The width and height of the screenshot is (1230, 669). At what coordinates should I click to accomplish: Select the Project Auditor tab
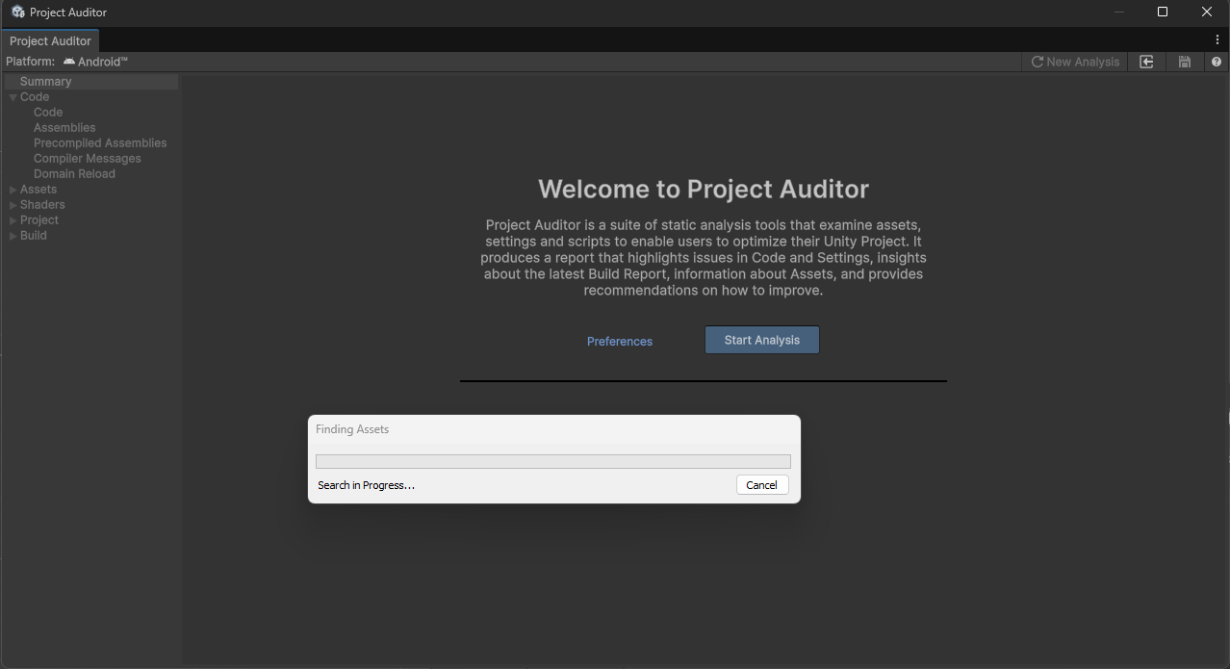click(49, 40)
